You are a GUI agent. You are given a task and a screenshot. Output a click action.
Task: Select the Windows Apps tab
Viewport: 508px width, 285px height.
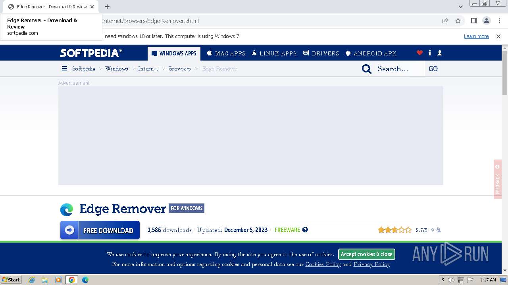(x=174, y=53)
